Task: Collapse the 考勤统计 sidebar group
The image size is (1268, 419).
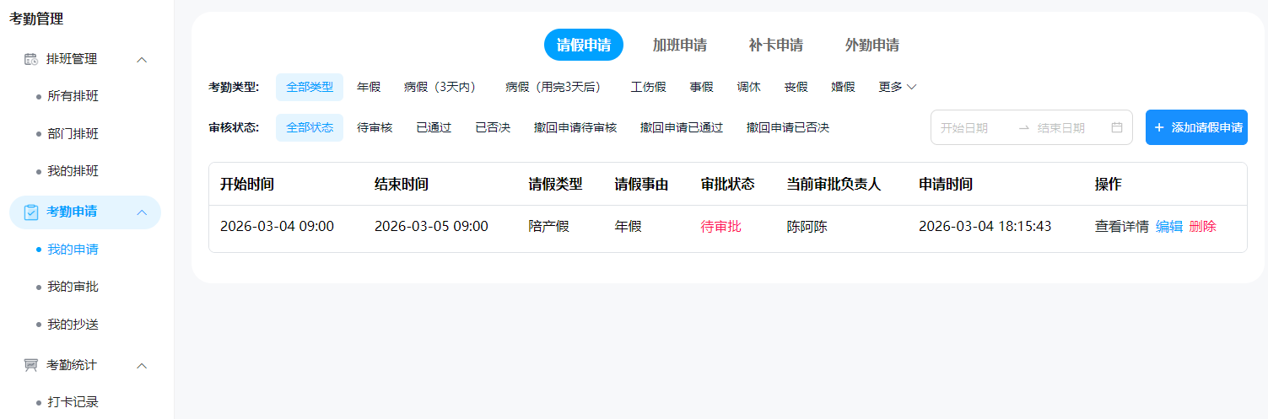Action: [x=142, y=365]
